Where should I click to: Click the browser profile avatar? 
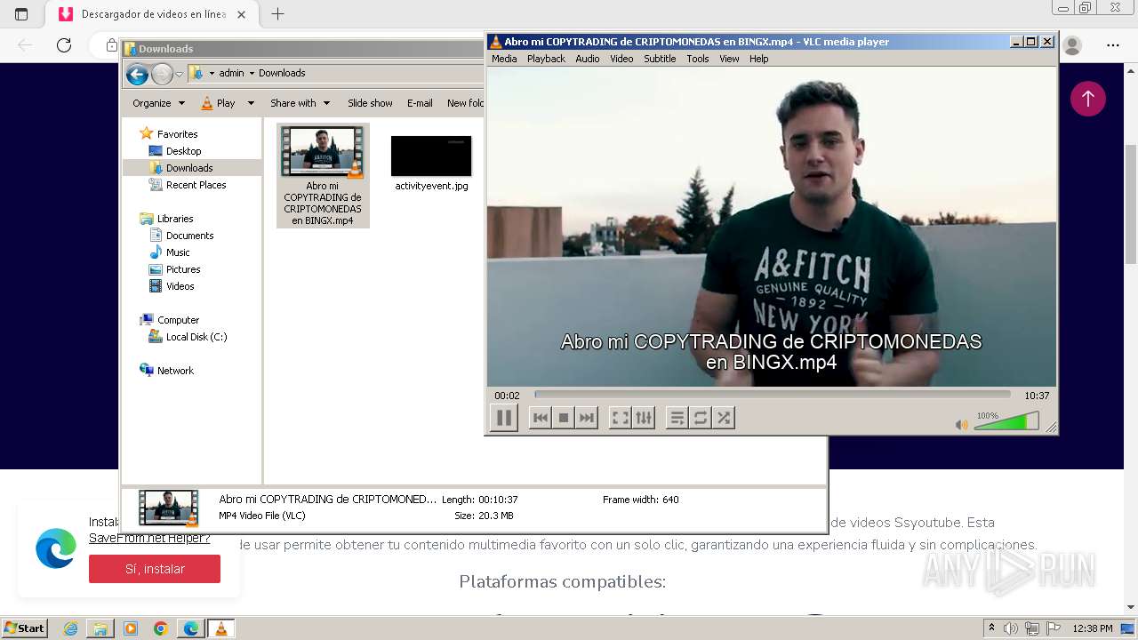[1072, 45]
